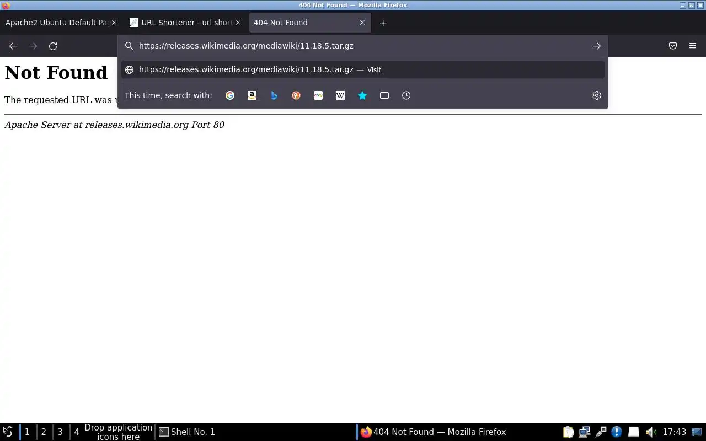The height and width of the screenshot is (441, 706).
Task: Switch to desktop workspace 4
Action: point(77,432)
